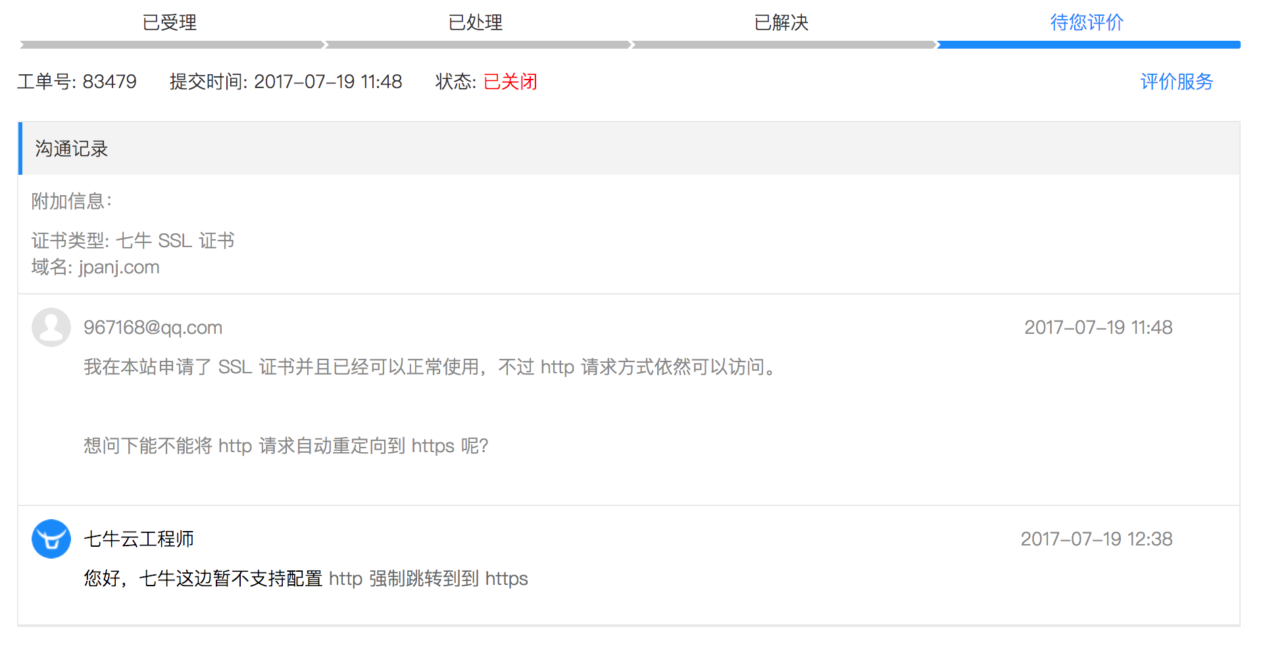Click the engineer's reply about https redirect
Image resolution: width=1263 pixels, height=648 pixels.
306,578
